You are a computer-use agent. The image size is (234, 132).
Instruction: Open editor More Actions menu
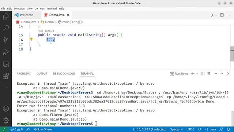click(228, 15)
